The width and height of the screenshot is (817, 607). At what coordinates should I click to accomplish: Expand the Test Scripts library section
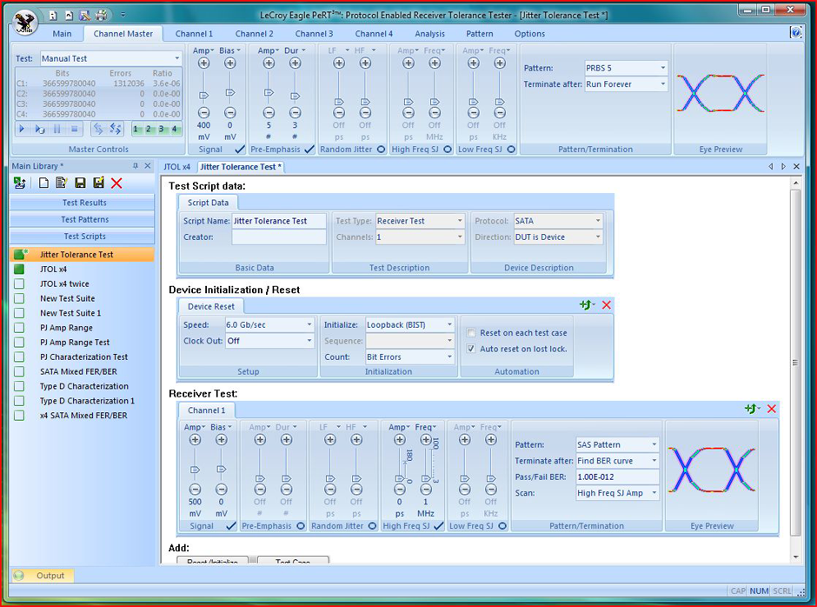tap(83, 237)
